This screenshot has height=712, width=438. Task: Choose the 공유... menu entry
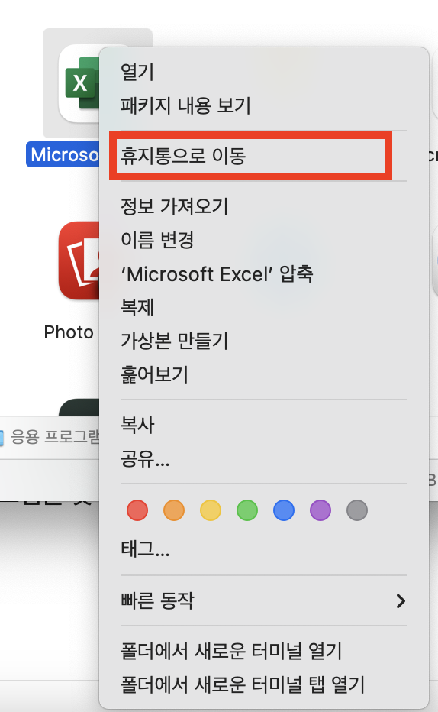(145, 458)
